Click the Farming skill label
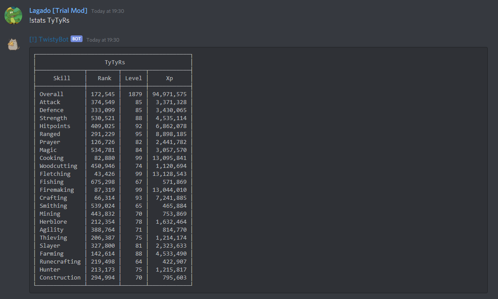Screen dimensions: 498x299 point(51,254)
